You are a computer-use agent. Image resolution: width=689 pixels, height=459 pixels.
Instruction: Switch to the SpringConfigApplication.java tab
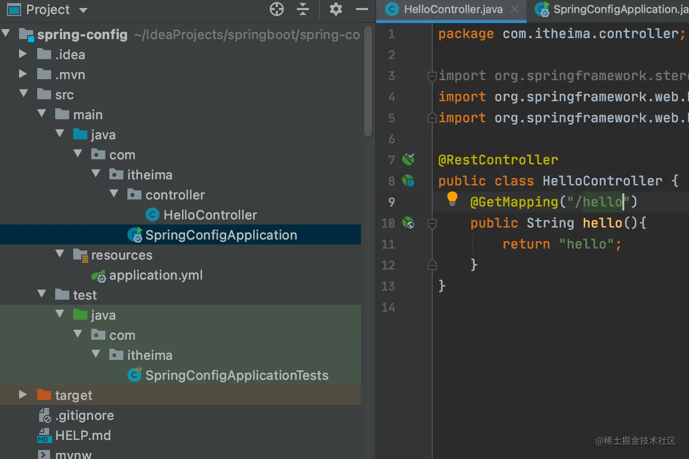click(611, 10)
